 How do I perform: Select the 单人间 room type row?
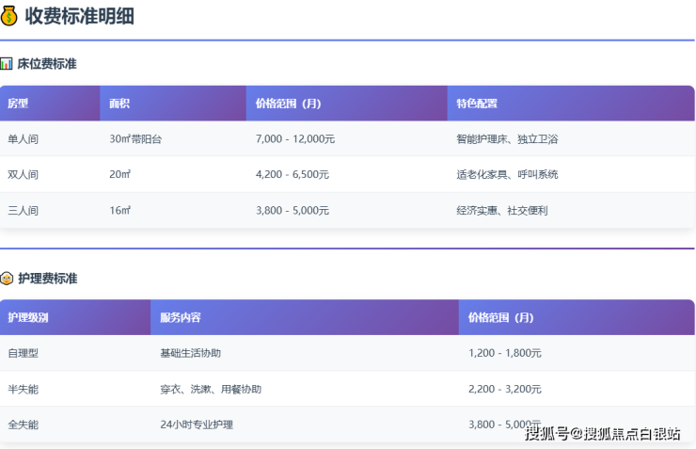24,139
